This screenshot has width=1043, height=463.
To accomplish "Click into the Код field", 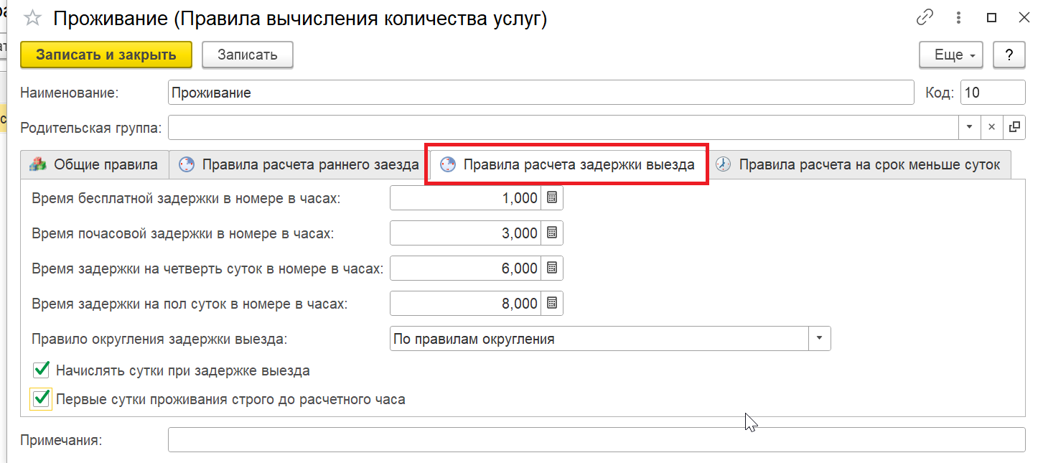I will pyautogui.click(x=993, y=93).
